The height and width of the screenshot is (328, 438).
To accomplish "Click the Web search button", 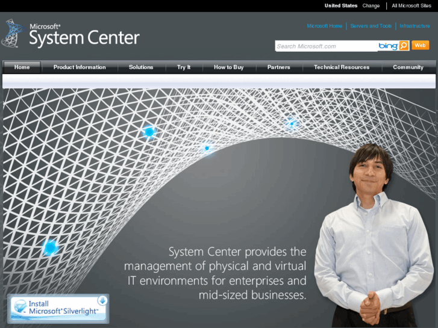I will [420, 46].
